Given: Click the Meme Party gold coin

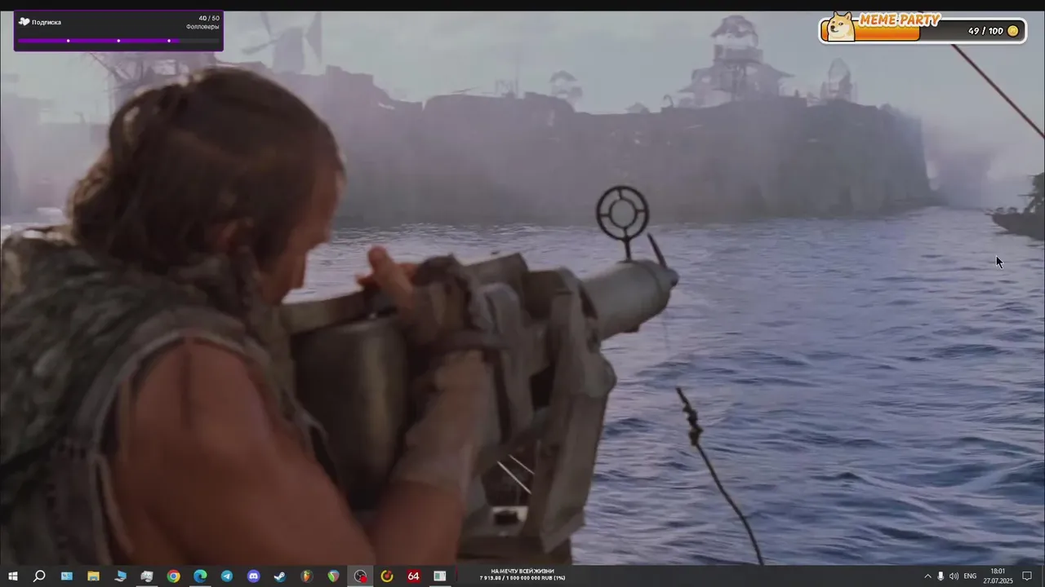Looking at the screenshot, I should click(1013, 31).
